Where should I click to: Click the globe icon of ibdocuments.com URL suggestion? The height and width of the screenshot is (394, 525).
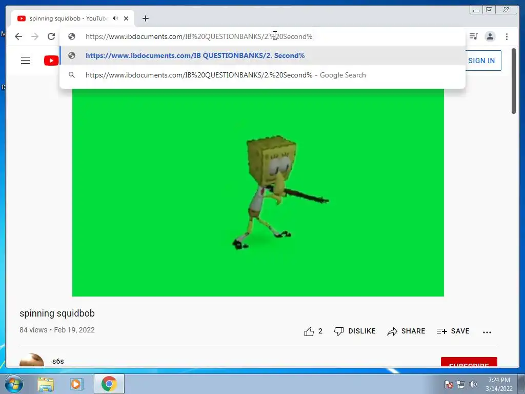click(72, 55)
